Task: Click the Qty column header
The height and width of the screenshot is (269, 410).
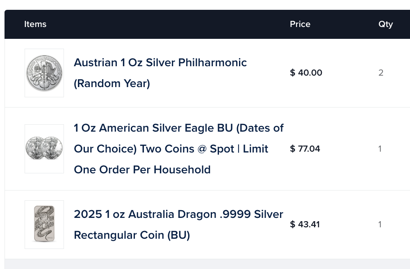Action: (385, 24)
